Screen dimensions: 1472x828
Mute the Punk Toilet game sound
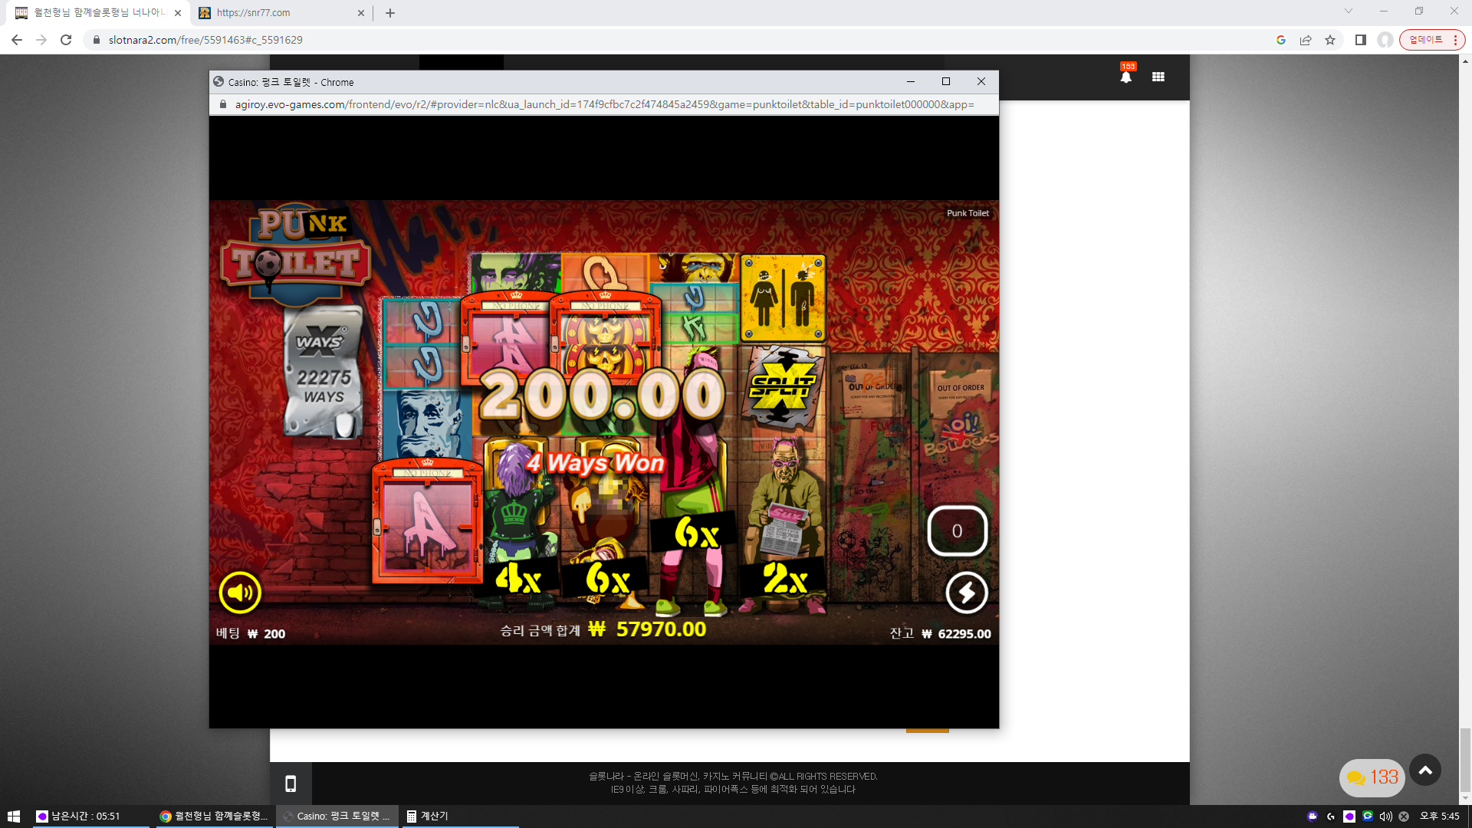[240, 593]
